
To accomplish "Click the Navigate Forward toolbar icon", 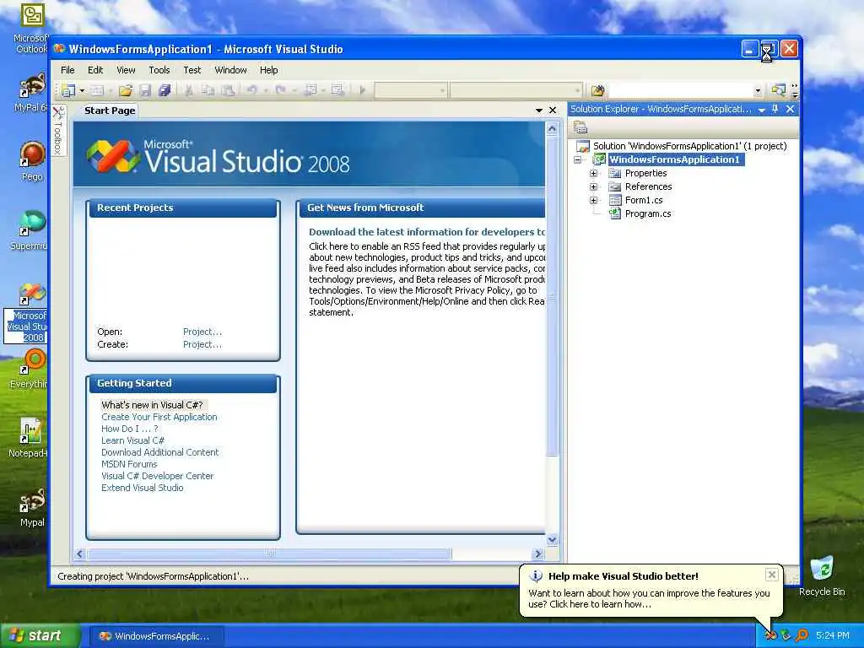I will tap(337, 90).
